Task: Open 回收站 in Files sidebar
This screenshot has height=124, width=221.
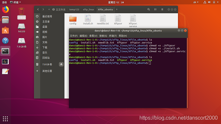Action: click(49, 58)
